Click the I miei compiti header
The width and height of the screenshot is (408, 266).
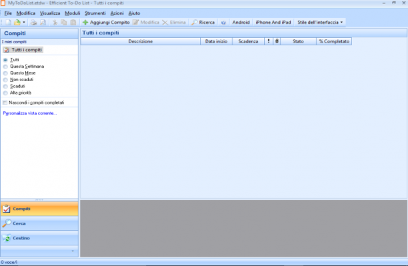(14, 42)
